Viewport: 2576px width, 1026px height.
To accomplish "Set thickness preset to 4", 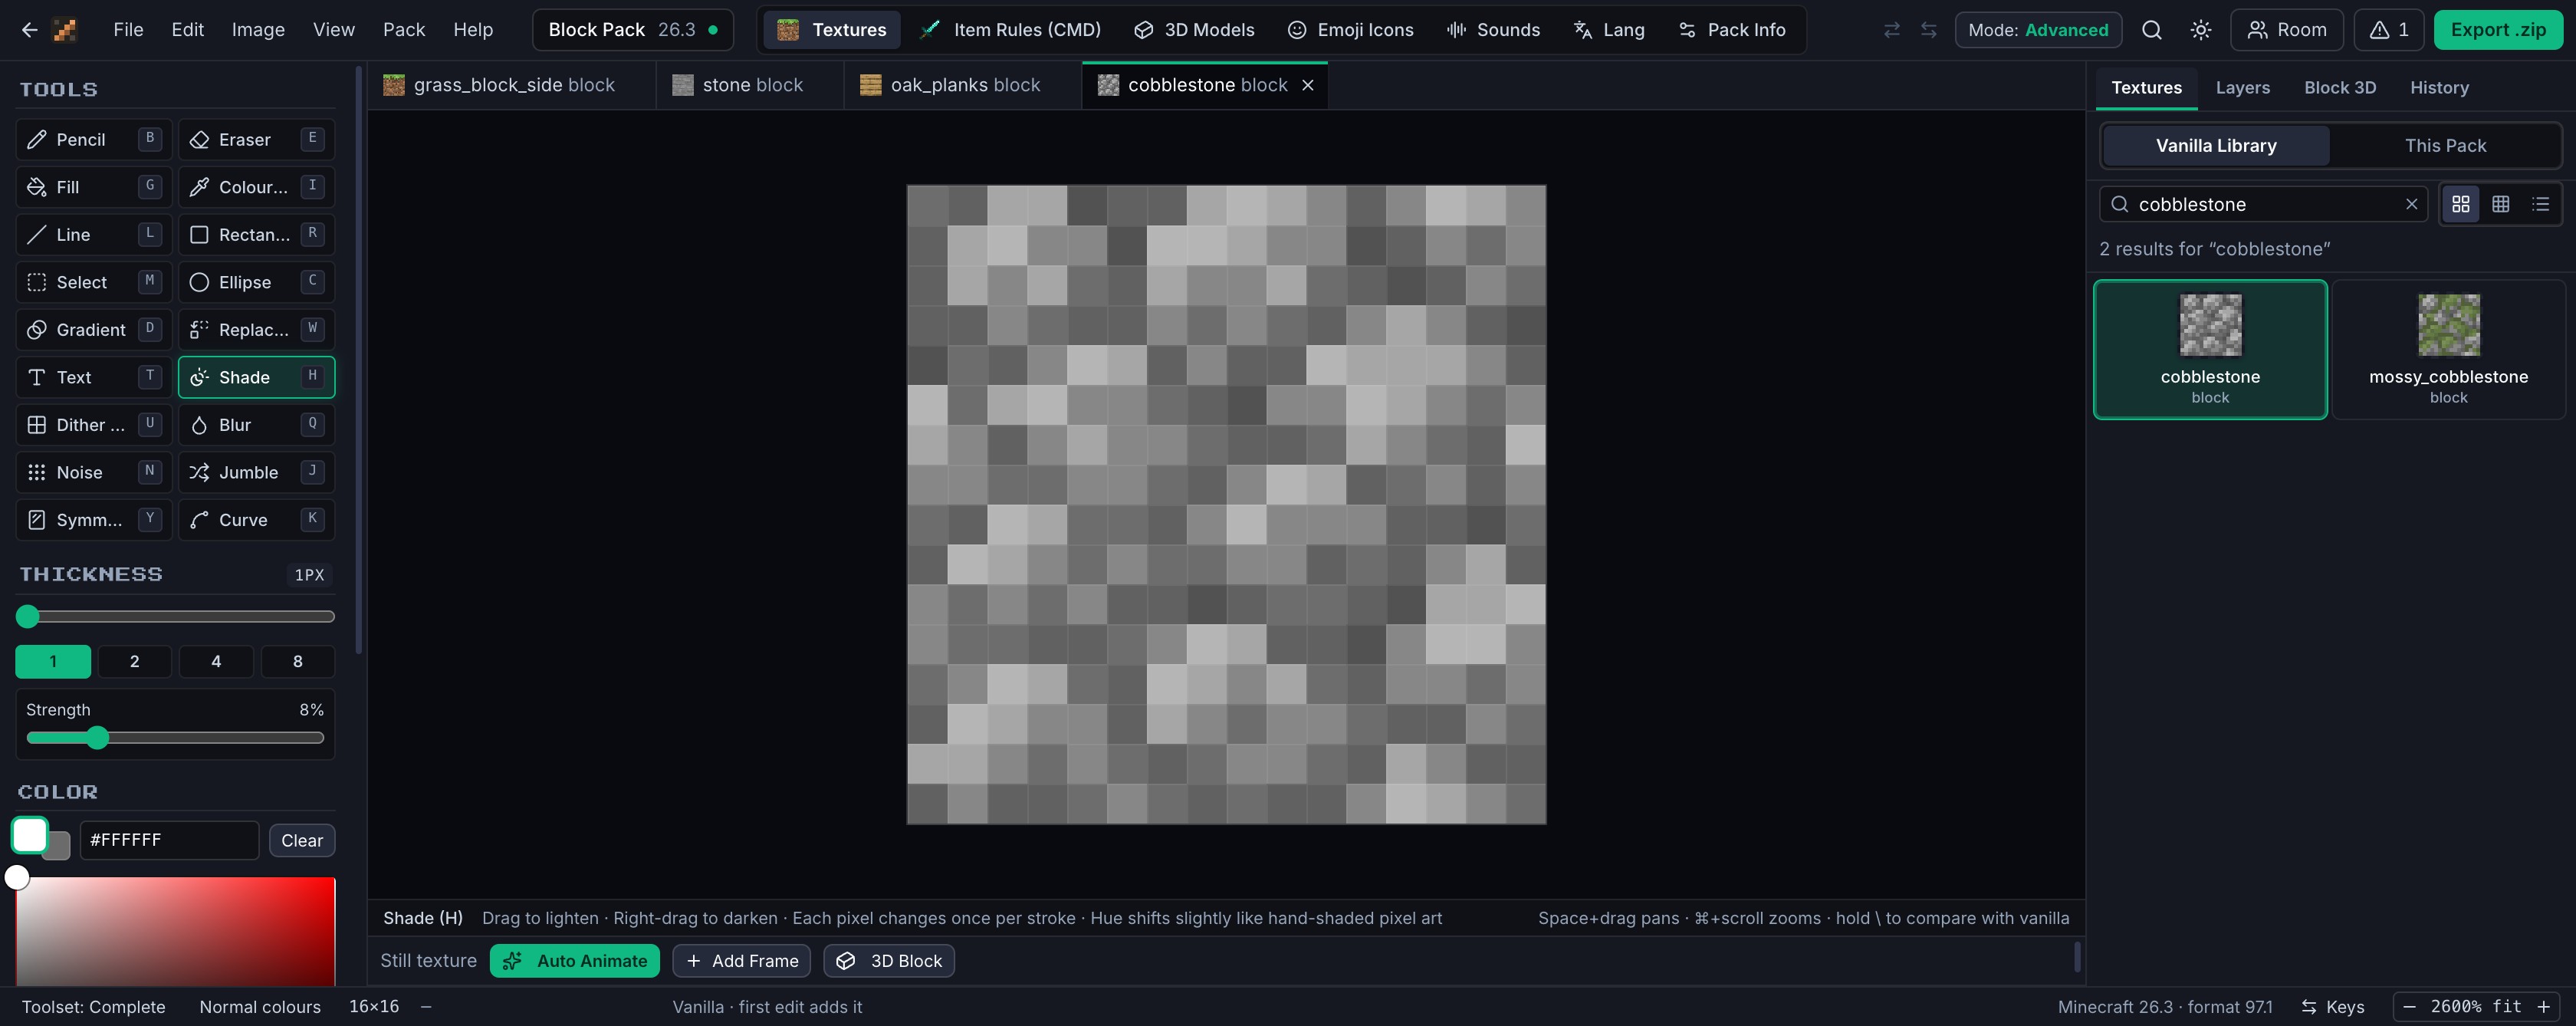I will click(216, 661).
